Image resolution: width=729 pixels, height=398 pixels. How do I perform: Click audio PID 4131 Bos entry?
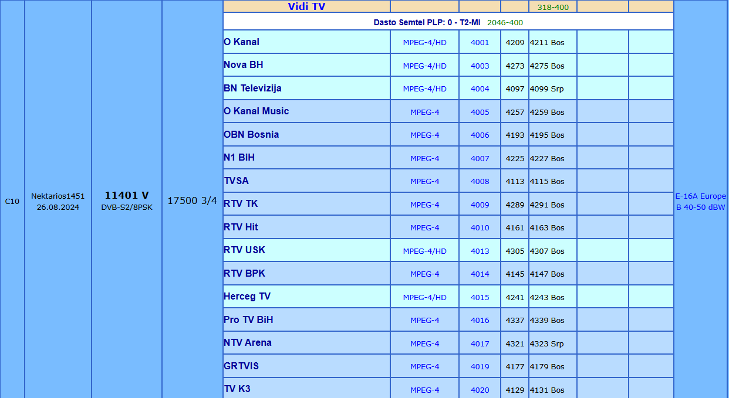547,390
